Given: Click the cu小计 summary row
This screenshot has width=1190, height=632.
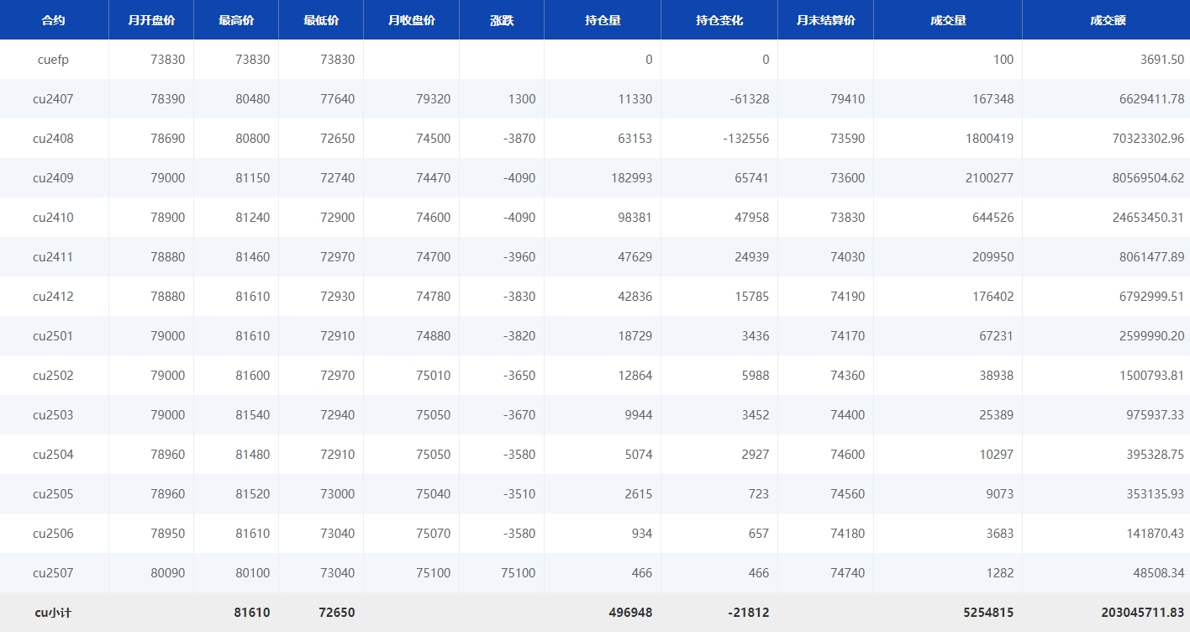Looking at the screenshot, I should (x=53, y=612).
